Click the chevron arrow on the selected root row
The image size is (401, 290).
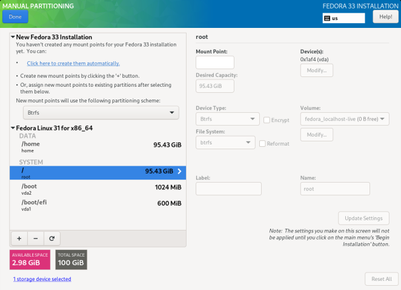[x=179, y=171]
